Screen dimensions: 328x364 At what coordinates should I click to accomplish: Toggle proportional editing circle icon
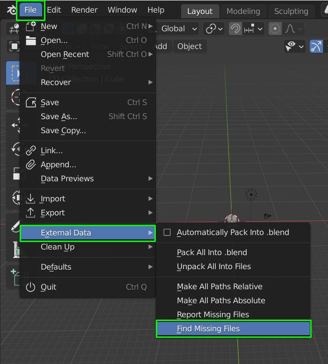pyautogui.click(x=275, y=29)
